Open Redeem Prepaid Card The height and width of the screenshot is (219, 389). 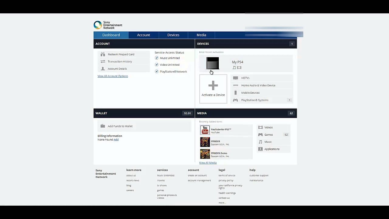(121, 54)
